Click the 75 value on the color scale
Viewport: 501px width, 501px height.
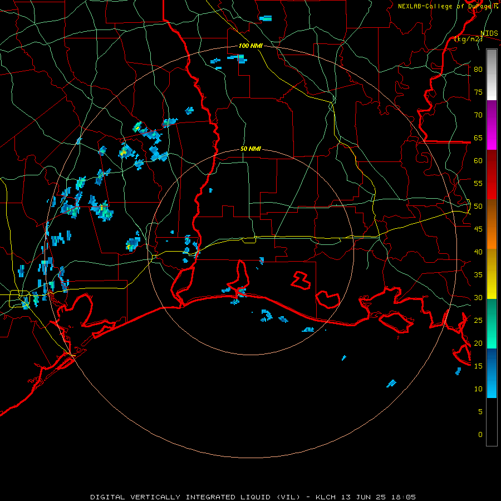(478, 92)
